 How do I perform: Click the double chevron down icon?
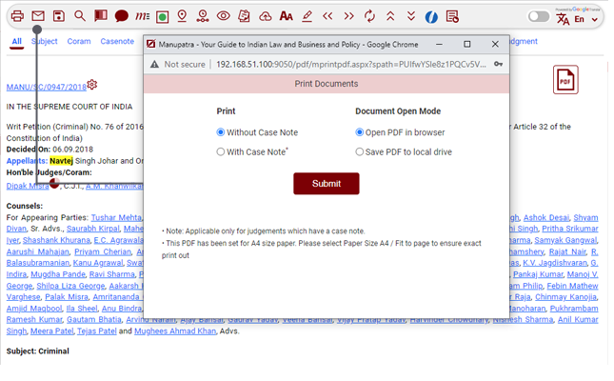411,16
